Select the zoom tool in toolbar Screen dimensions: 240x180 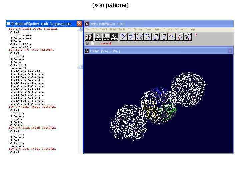(106, 37)
